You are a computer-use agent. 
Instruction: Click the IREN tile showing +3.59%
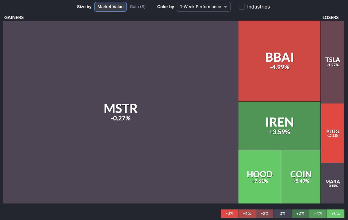280,126
